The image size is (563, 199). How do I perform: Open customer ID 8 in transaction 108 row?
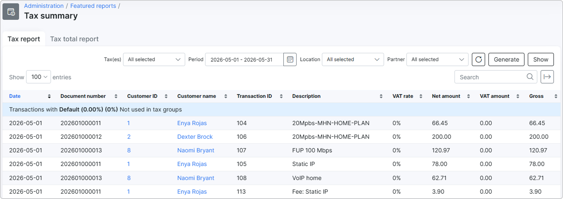point(129,178)
